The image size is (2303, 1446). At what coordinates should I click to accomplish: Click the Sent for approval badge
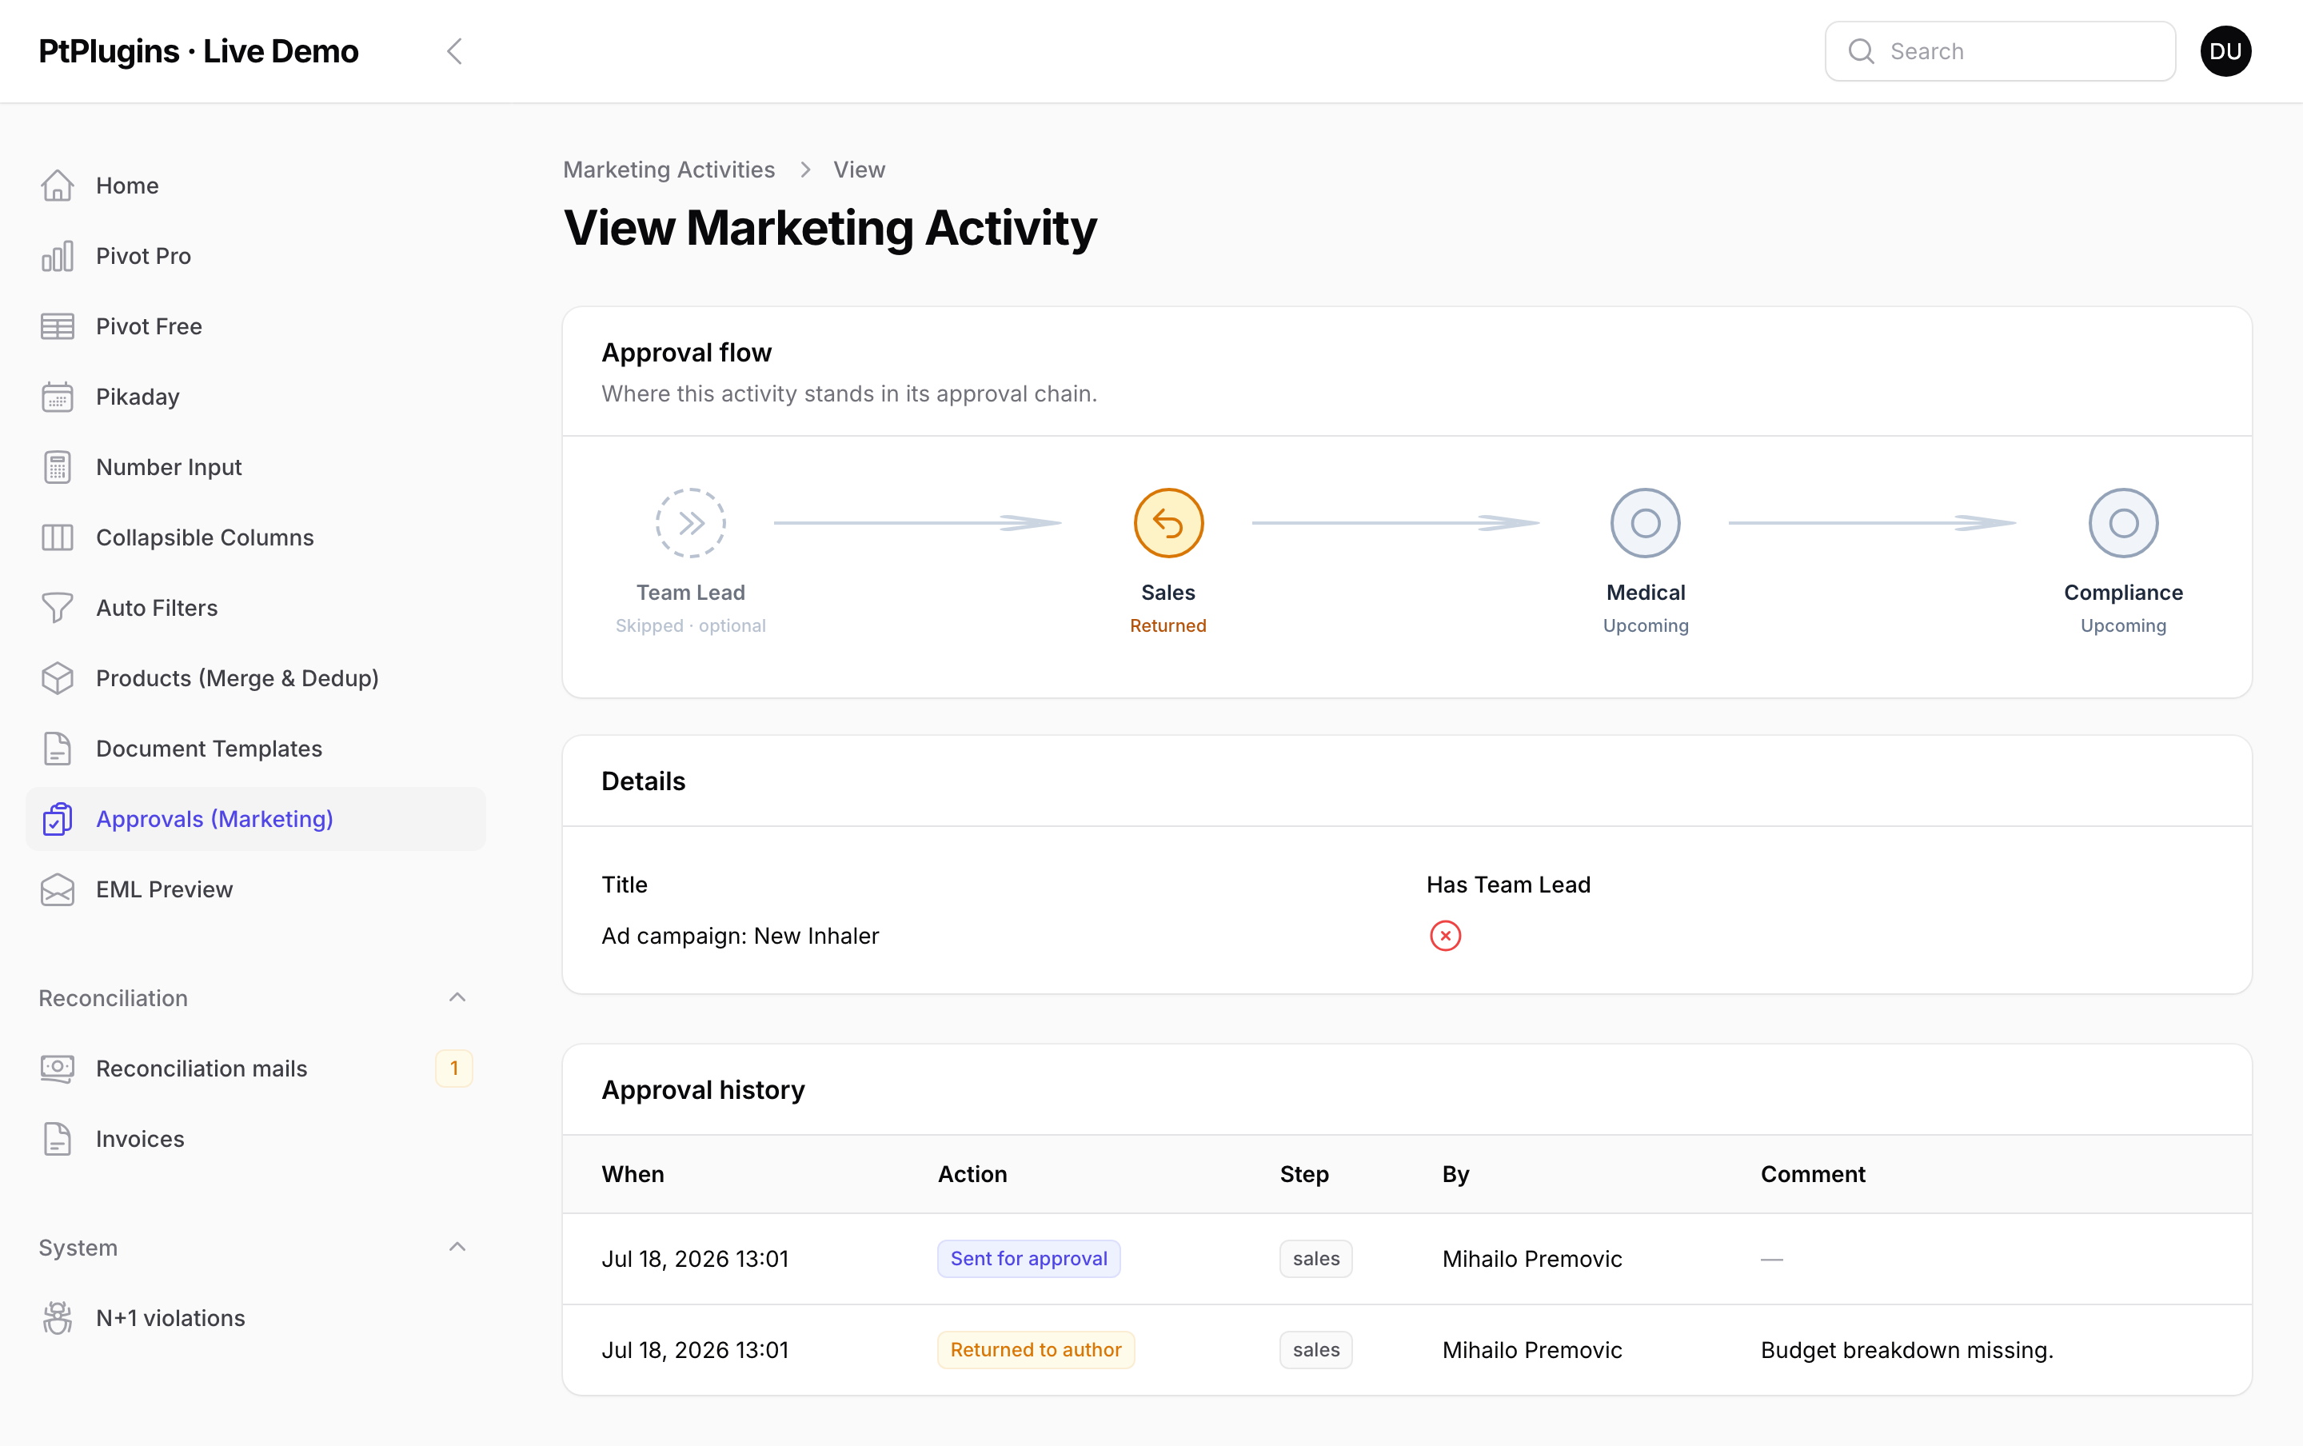1028,1259
